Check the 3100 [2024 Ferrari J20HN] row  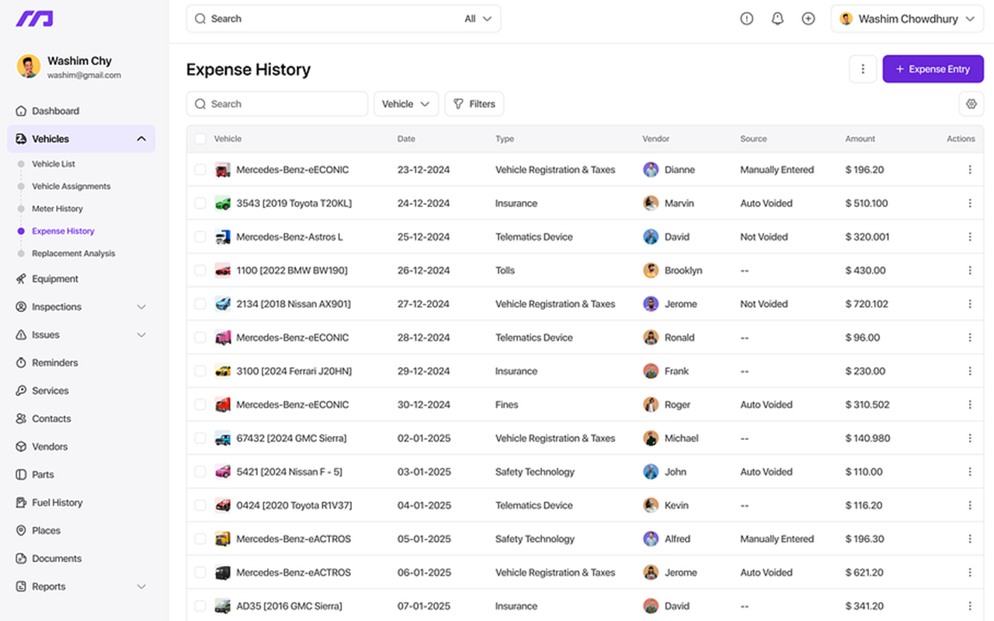pyautogui.click(x=200, y=371)
